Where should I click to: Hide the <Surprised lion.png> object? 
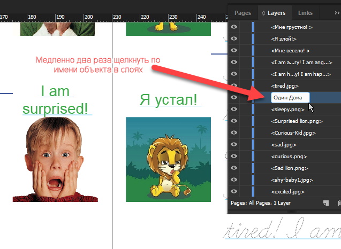coord(234,121)
